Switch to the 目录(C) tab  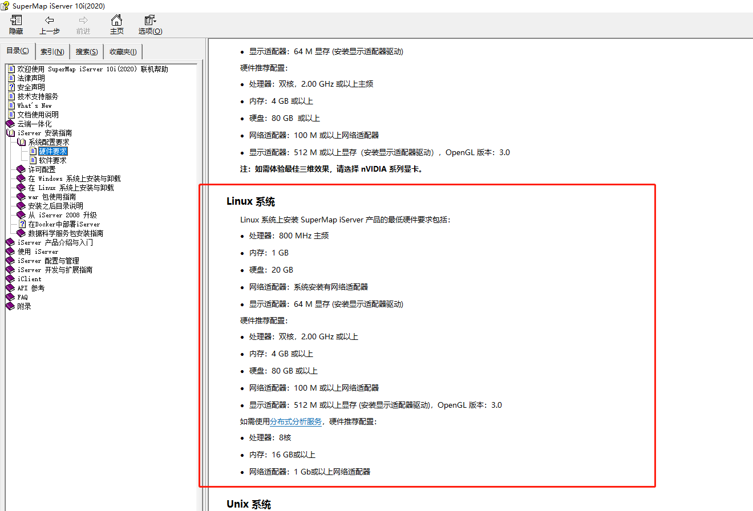pos(18,51)
